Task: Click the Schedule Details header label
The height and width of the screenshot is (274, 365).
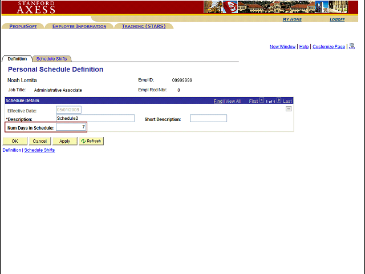Action: pyautogui.click(x=22, y=100)
